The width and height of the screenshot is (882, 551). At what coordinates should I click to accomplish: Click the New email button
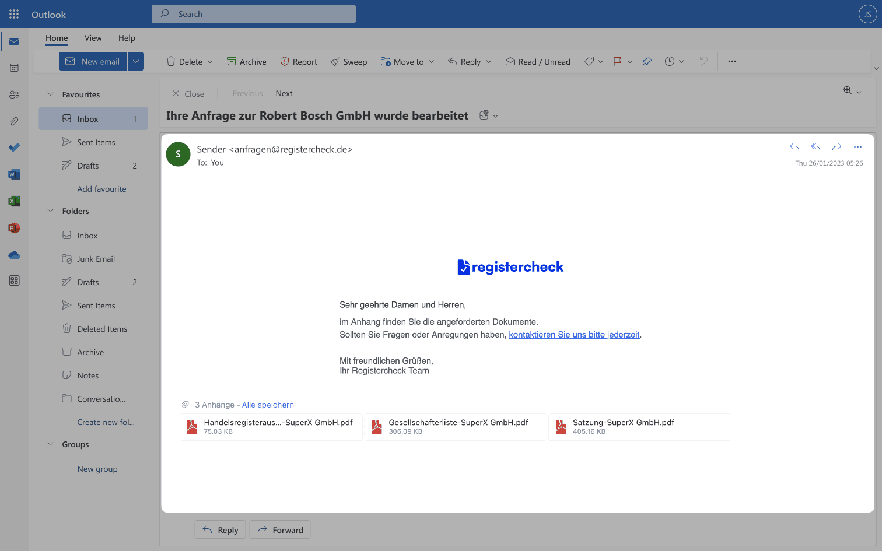[93, 61]
